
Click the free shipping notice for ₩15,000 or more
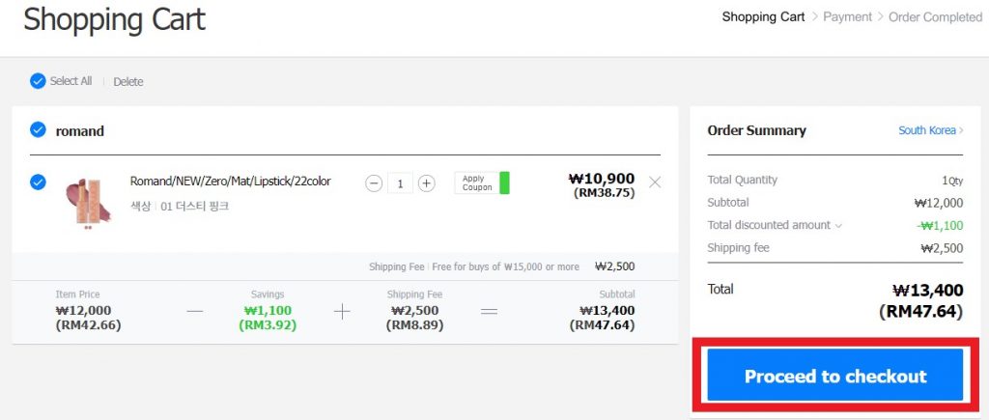click(x=505, y=266)
